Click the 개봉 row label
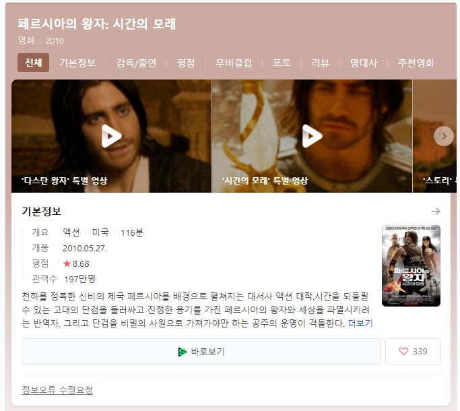Screen dimensions: 460x411 click(40, 248)
